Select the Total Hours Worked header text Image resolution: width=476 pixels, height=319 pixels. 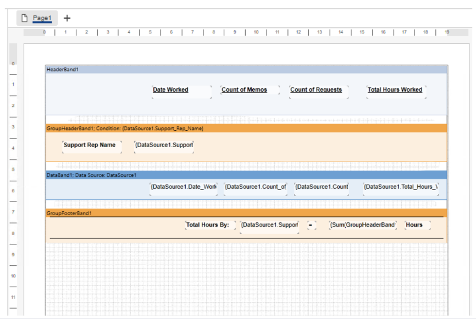(x=395, y=90)
